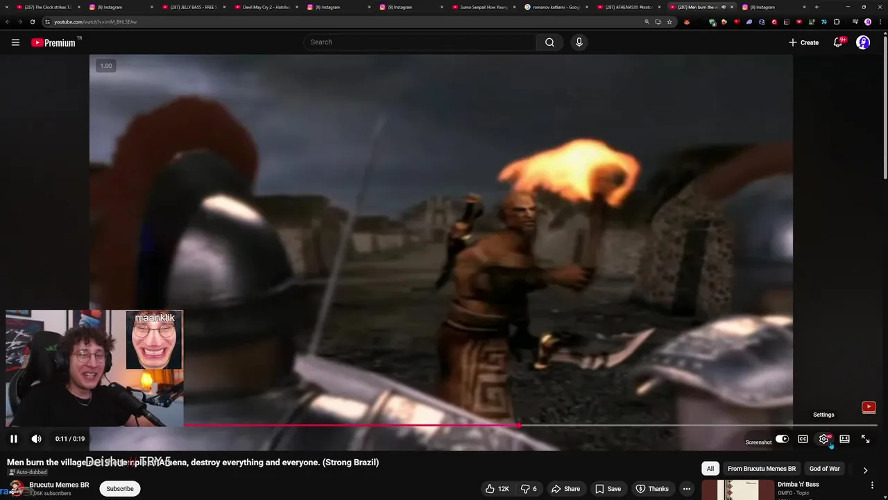Viewport: 888px width, 500px height.
Task: Open more actions ellipsis beside Thanks
Action: 686,489
